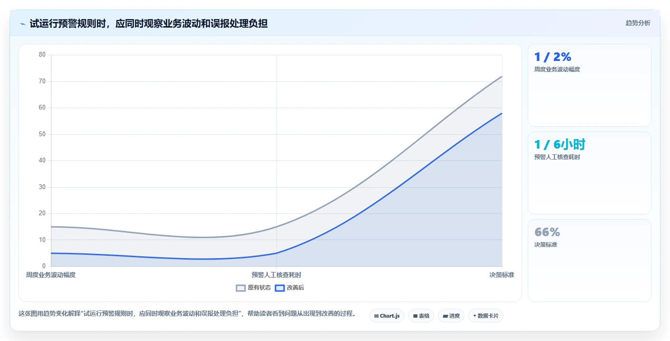Click y-axis value 60
This screenshot has width=670, height=341.
pyautogui.click(x=42, y=108)
